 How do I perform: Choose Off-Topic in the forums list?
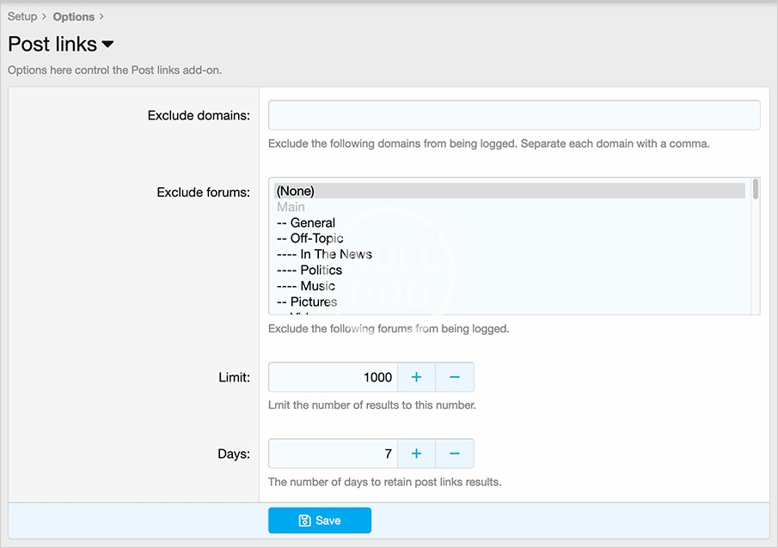316,238
